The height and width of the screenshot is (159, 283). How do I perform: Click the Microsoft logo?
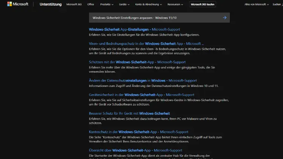pyautogui.click(x=18, y=4)
